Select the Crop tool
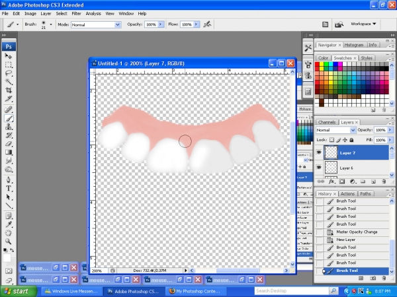 [x=9, y=90]
